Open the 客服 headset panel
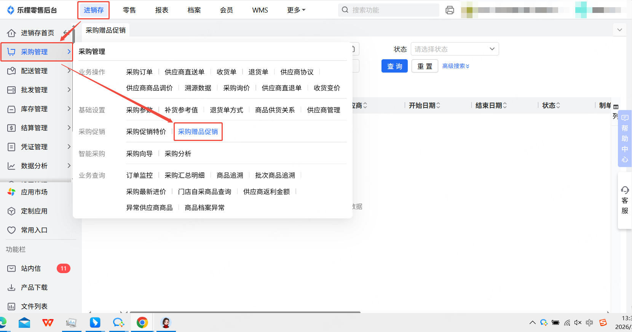This screenshot has height=332, width=632. coord(625,200)
